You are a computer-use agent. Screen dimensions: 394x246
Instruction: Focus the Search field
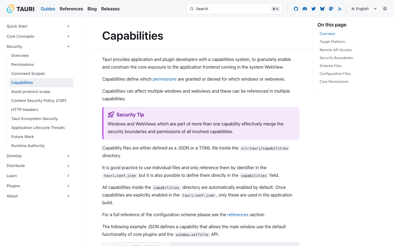click(234, 9)
